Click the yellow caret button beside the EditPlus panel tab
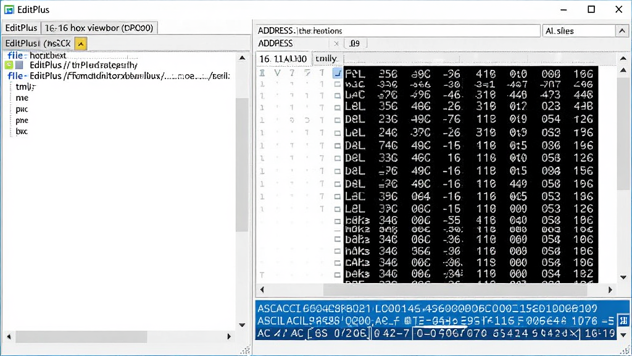This screenshot has width=632, height=356. [x=81, y=44]
